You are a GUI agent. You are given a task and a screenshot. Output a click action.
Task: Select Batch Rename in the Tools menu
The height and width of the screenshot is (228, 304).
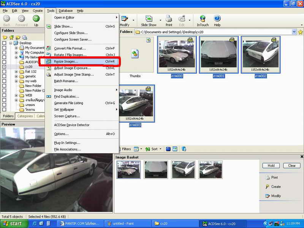[x=82, y=81]
